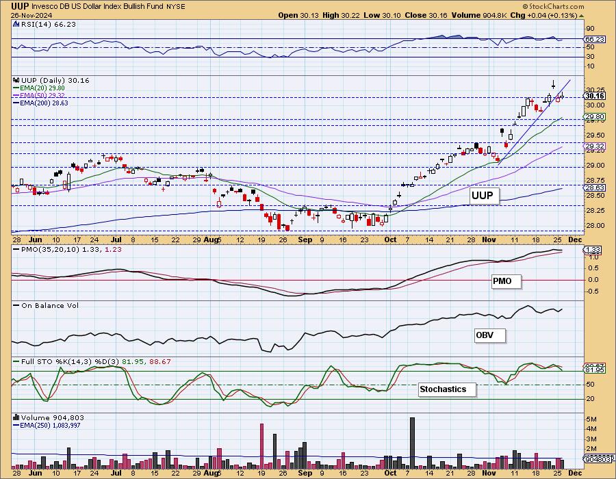Click the Oct label on the price panel date axis
This screenshot has height=479, width=616.
click(390, 240)
